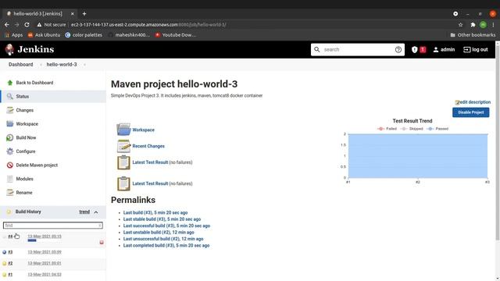Open Modules from the sidebar
The width and height of the screenshot is (500, 281).
coord(24,179)
